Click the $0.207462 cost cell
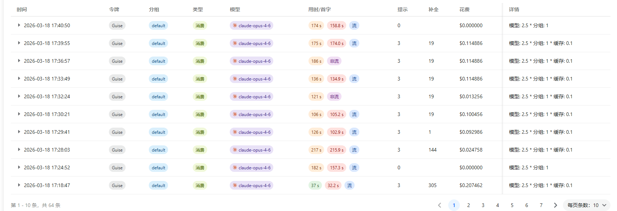Screen dimensions: 617x211 (x=471, y=185)
